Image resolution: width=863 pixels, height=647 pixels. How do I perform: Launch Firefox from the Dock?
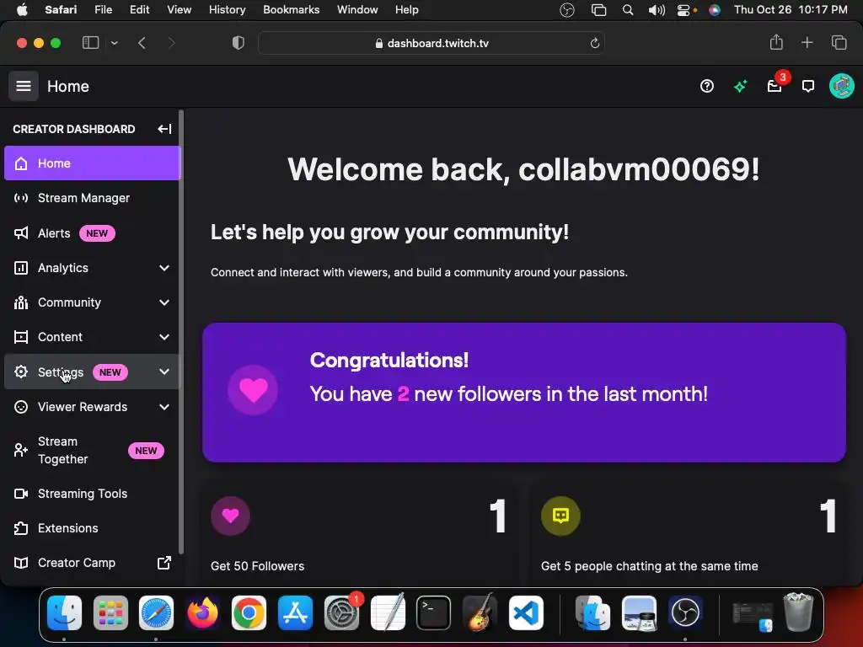202,613
